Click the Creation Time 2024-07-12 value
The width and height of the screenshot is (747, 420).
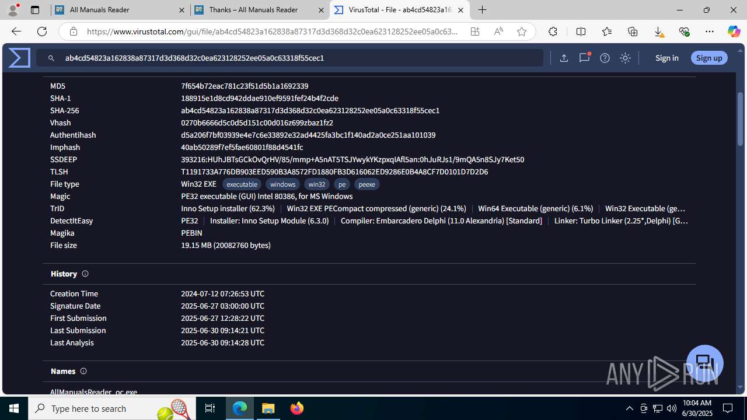tap(222, 293)
